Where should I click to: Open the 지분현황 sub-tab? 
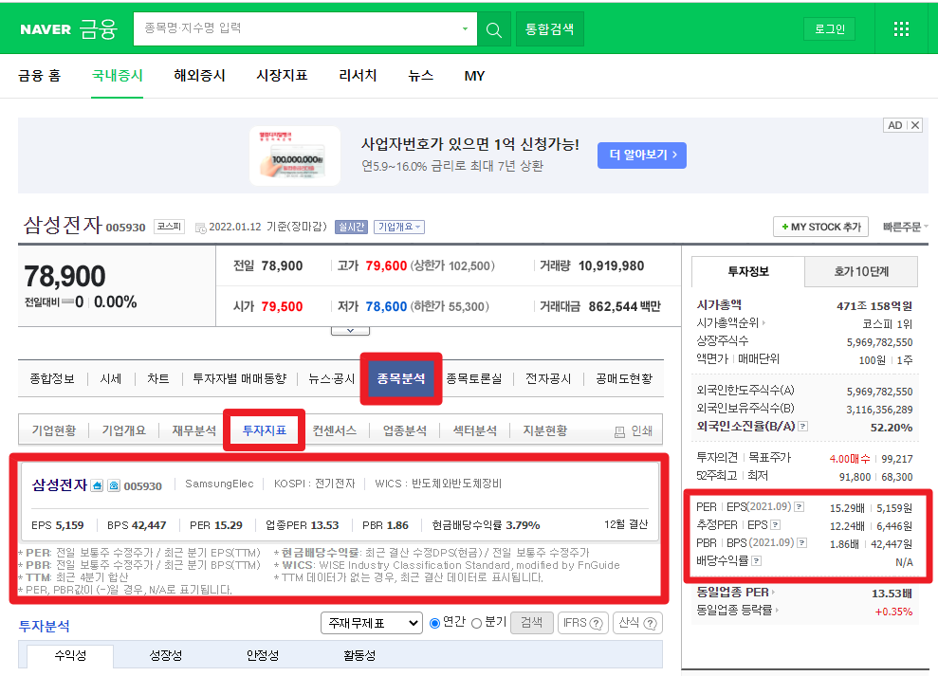[x=545, y=430]
